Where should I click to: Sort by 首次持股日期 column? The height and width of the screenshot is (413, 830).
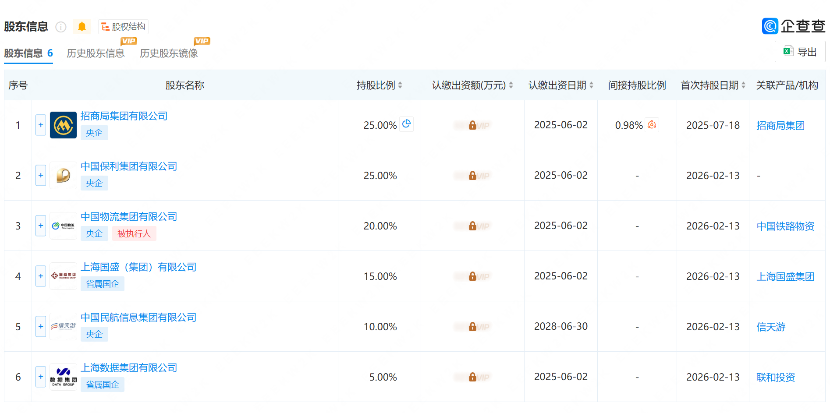[743, 85]
